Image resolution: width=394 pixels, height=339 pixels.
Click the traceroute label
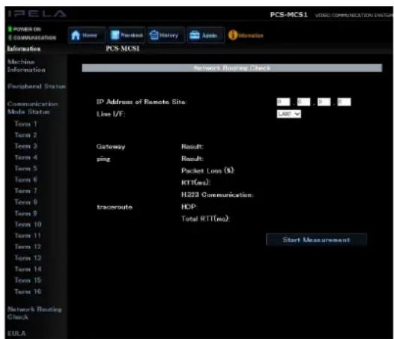pyautogui.click(x=115, y=207)
